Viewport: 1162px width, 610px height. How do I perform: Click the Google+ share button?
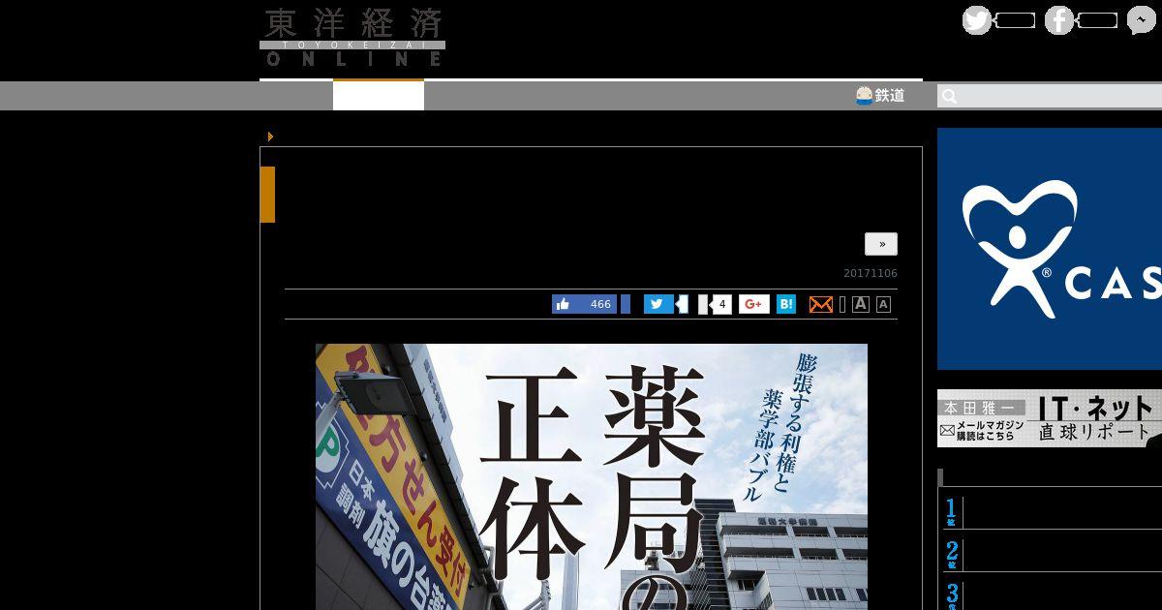754,304
